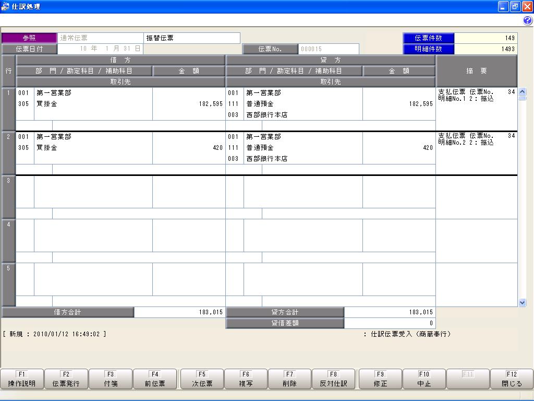Click row 2 debit account 買掛金

(46, 148)
